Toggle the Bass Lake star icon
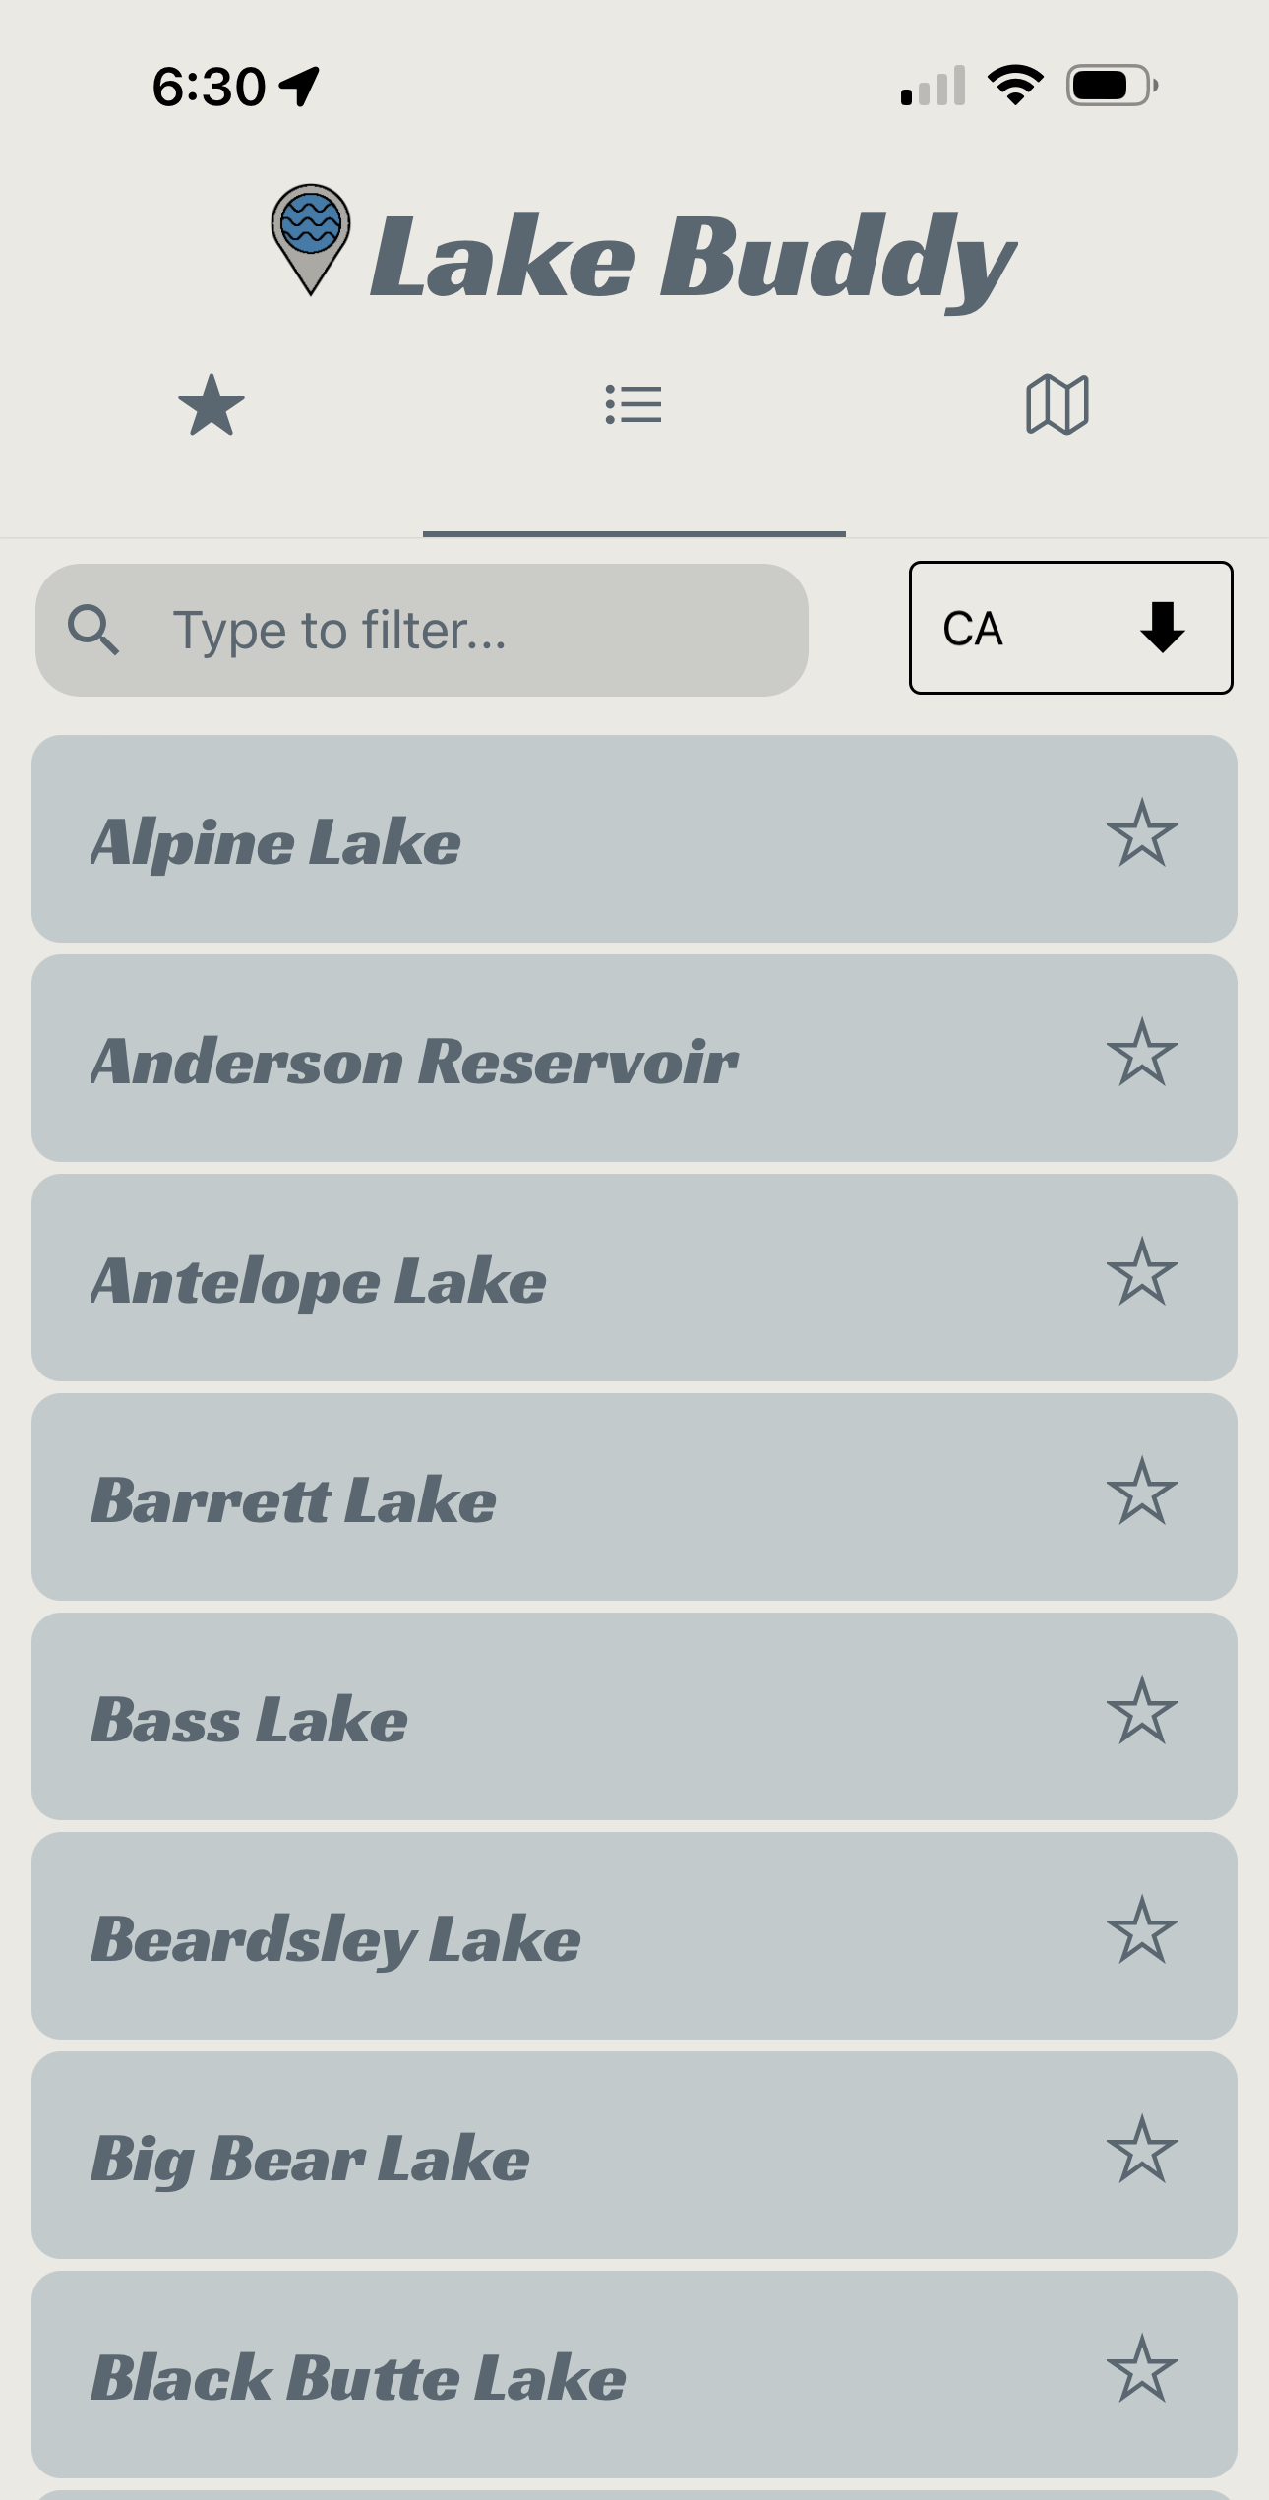 pos(1142,1711)
